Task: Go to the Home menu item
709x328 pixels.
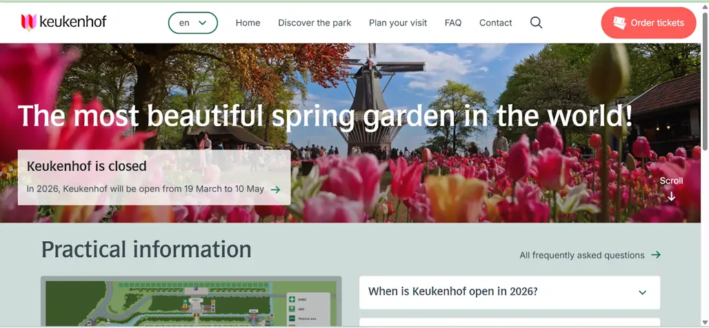Action: coord(248,23)
